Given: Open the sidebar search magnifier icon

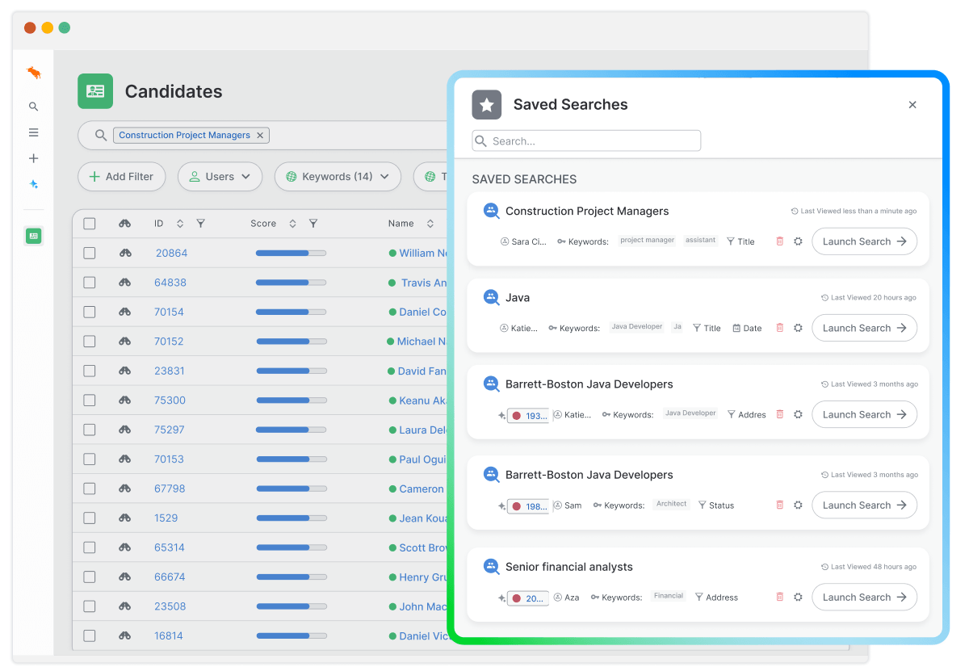Looking at the screenshot, I should pos(33,107).
